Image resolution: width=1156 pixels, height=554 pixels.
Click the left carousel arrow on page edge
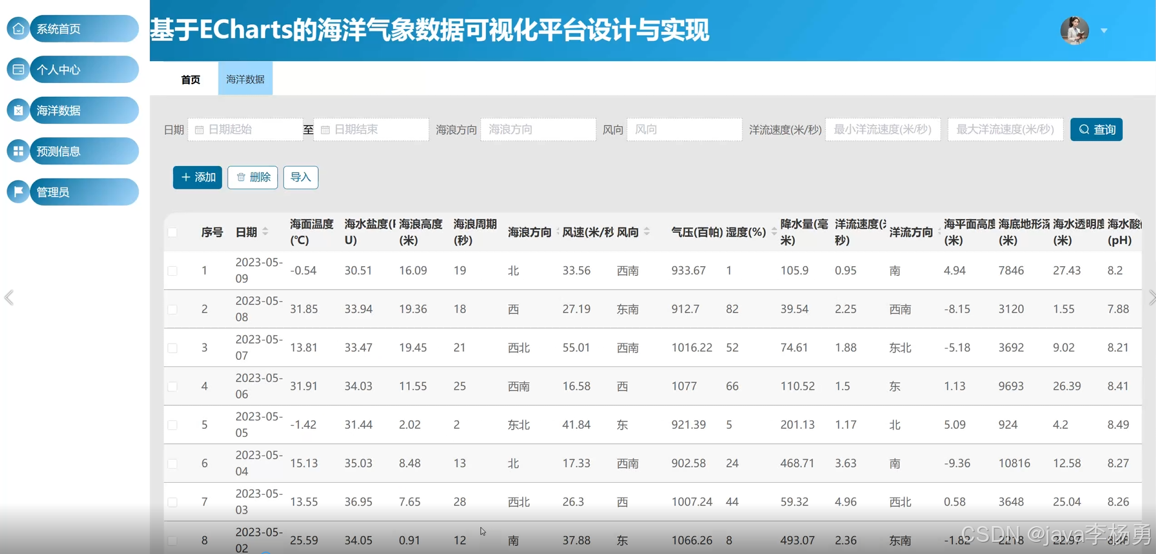(9, 298)
